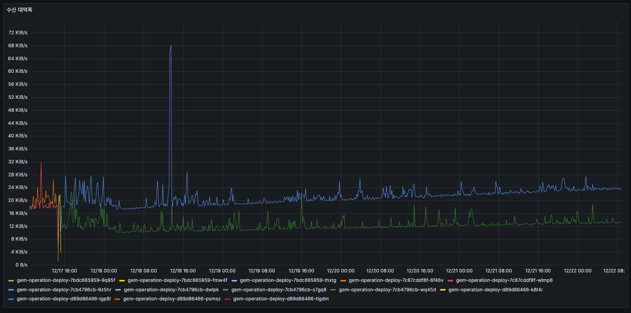Click the color marker for 7cb4796cb-s7gq8

(x=226, y=290)
